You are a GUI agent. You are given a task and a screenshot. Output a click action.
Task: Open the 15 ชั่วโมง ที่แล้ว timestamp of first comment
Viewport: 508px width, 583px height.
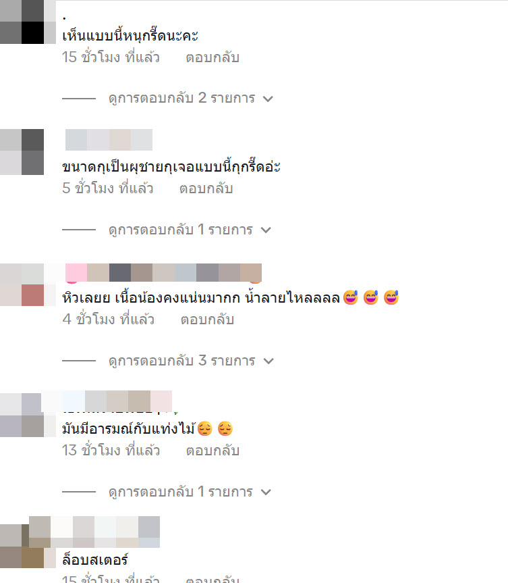click(111, 57)
